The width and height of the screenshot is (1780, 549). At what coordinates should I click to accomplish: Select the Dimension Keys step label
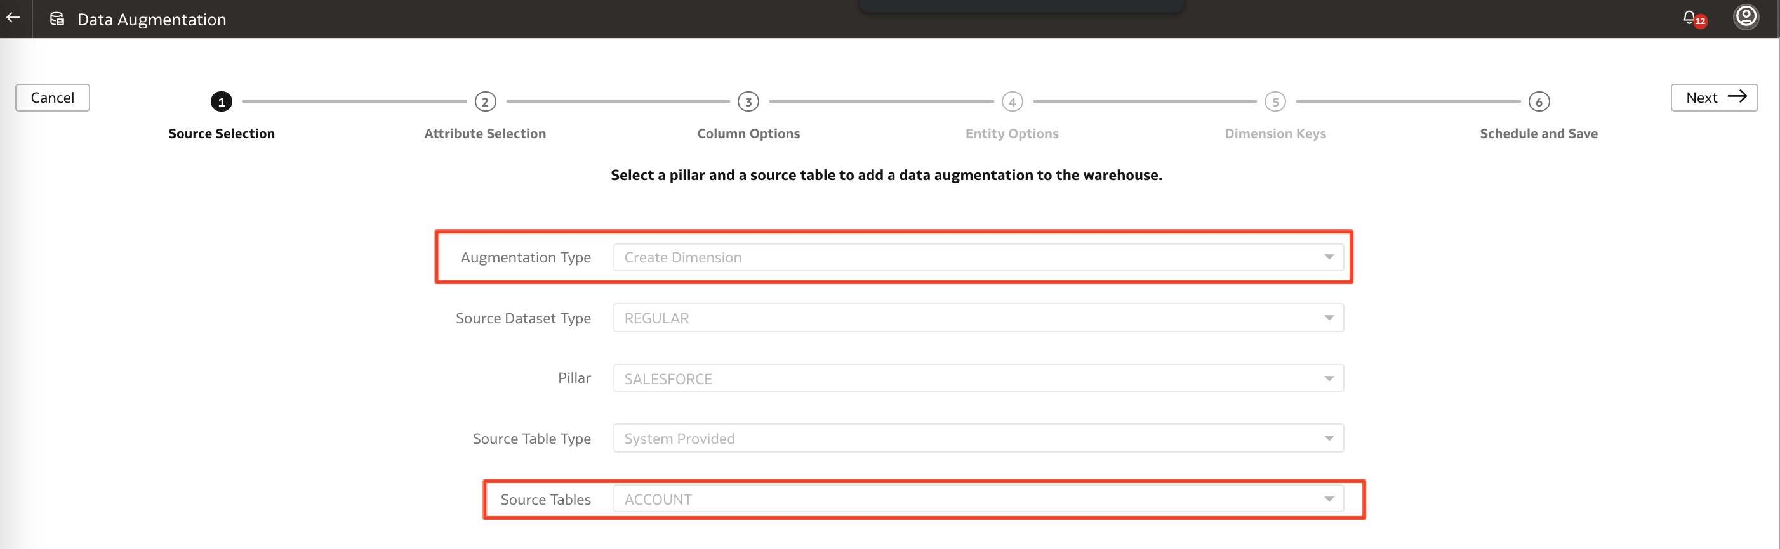pos(1275,134)
